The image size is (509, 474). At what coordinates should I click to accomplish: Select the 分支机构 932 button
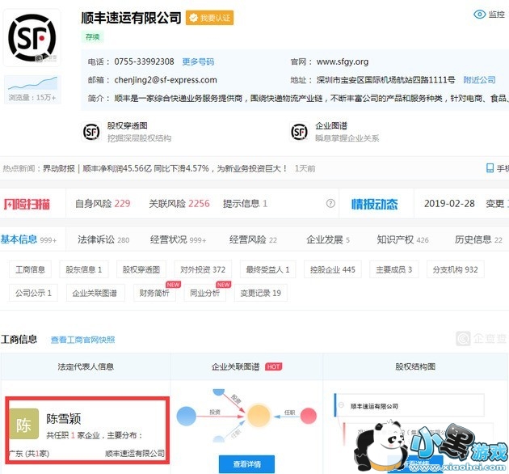(x=456, y=269)
